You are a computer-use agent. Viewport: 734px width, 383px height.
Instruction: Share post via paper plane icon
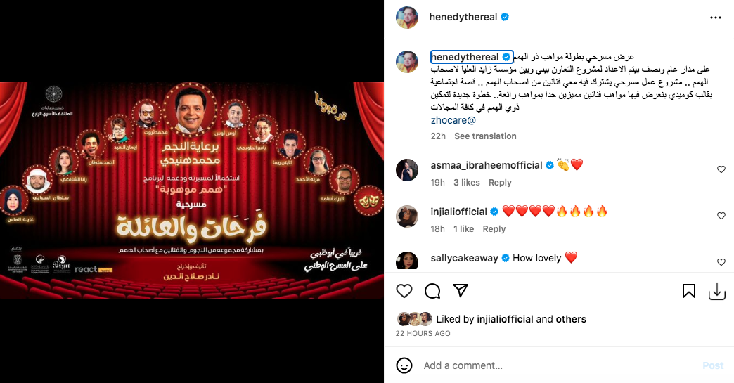click(461, 290)
